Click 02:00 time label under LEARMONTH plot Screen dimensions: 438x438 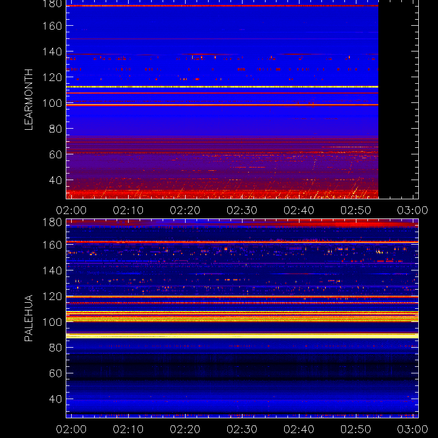click(x=71, y=210)
